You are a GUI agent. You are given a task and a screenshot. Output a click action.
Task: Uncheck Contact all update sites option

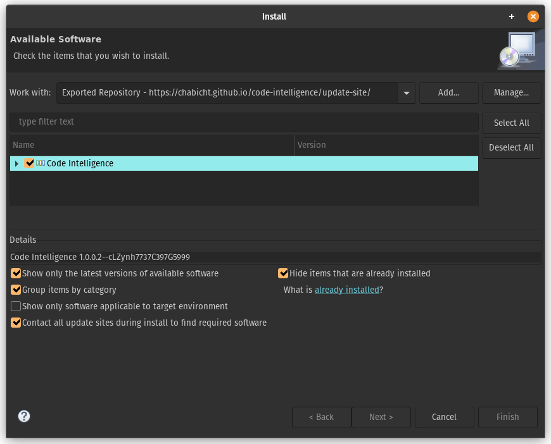click(16, 323)
